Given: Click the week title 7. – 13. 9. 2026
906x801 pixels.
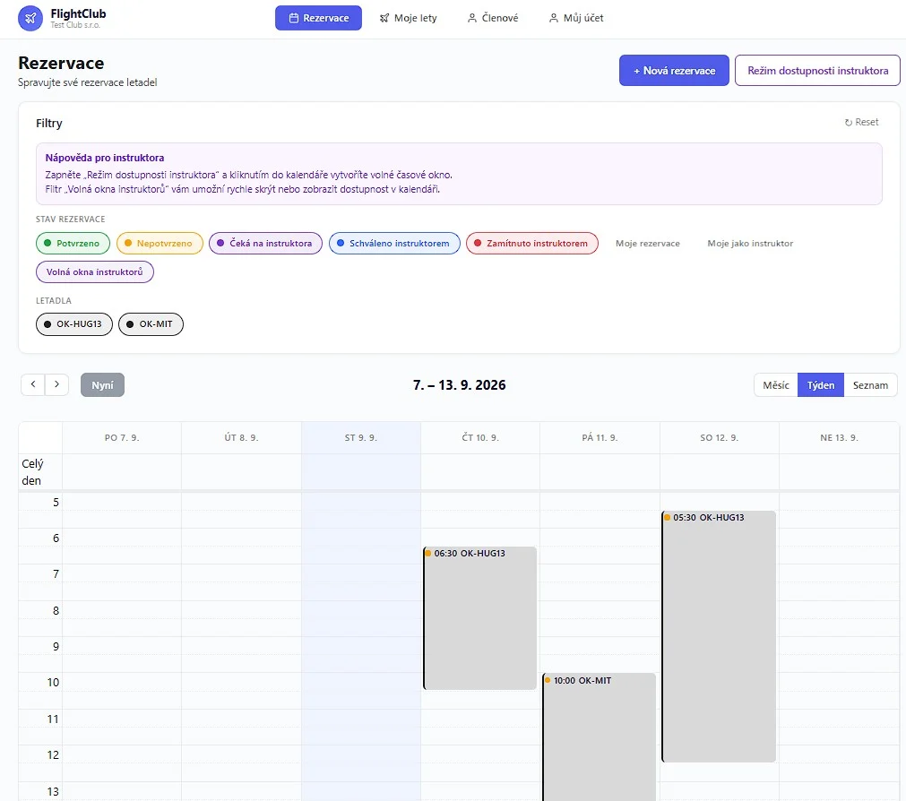Looking at the screenshot, I should 460,385.
